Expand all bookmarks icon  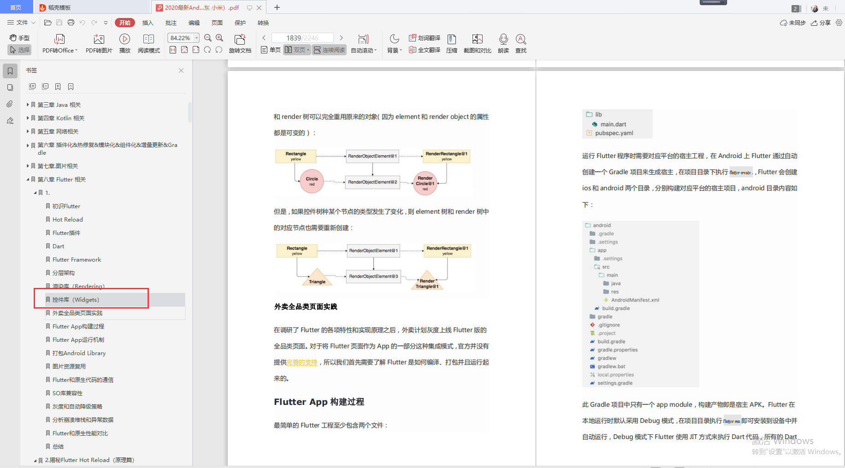pos(32,87)
